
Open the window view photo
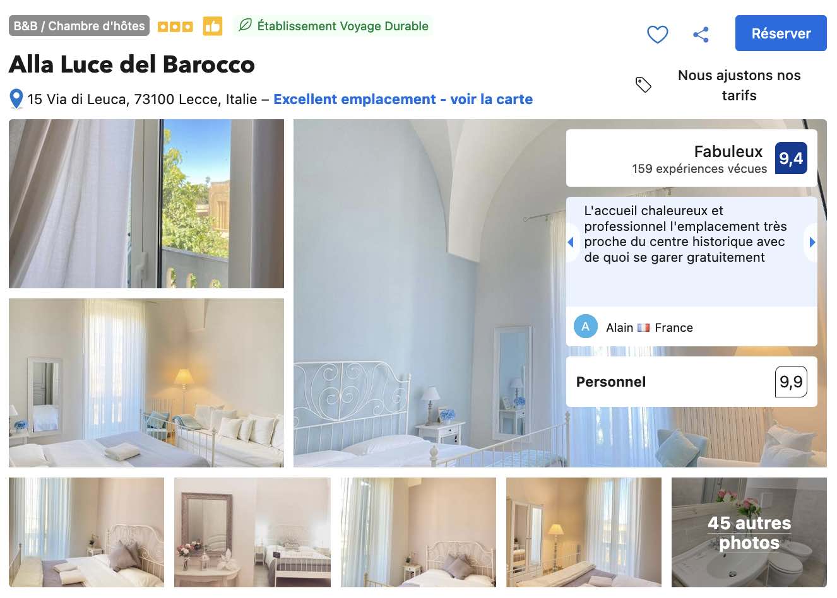[146, 204]
